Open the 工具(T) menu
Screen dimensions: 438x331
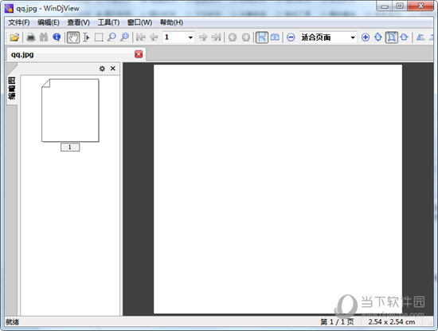point(108,22)
